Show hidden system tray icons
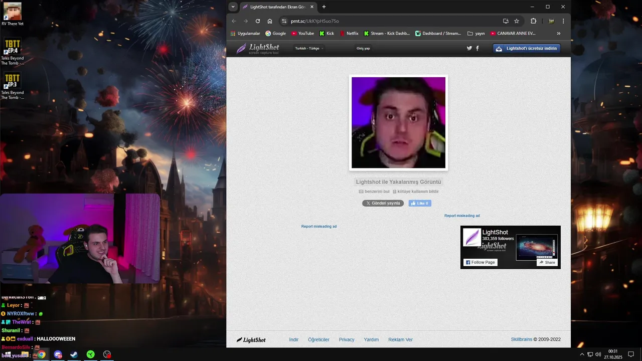The image size is (642, 361). tap(582, 354)
